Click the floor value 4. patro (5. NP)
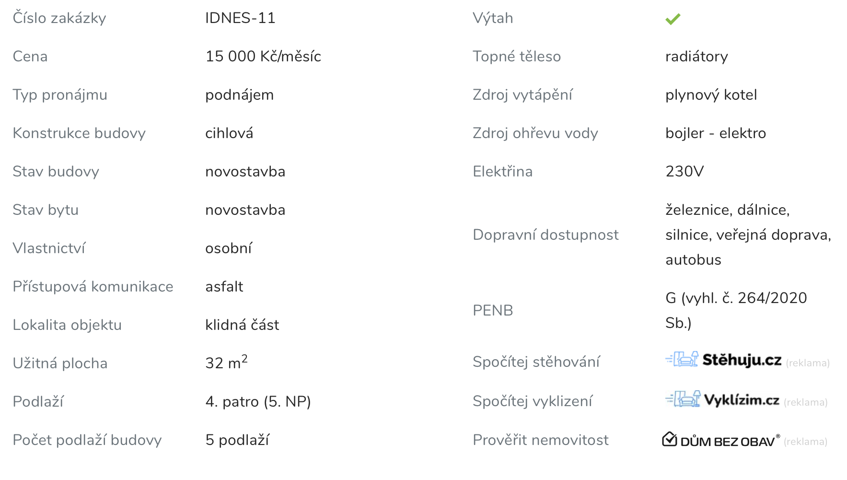Image resolution: width=847 pixels, height=480 pixels. [x=258, y=402]
